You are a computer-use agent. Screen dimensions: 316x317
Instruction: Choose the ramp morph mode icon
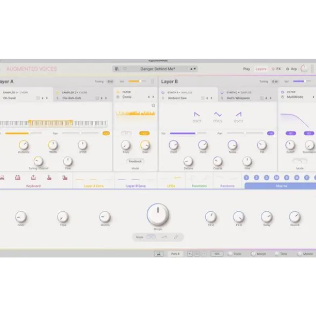tap(164, 237)
